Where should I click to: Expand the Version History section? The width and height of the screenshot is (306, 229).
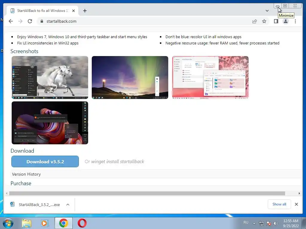click(26, 174)
